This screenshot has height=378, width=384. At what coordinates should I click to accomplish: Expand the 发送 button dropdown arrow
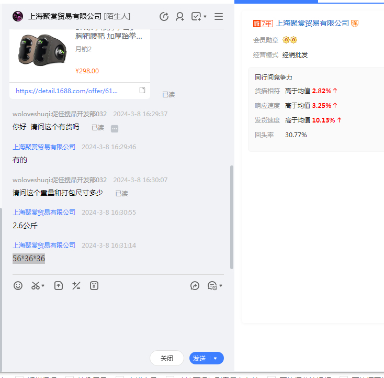click(216, 359)
